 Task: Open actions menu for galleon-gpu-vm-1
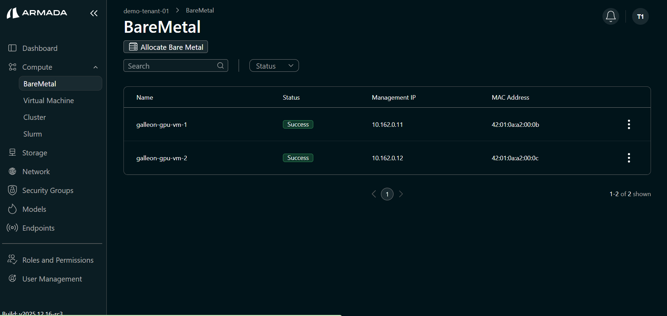coord(629,124)
